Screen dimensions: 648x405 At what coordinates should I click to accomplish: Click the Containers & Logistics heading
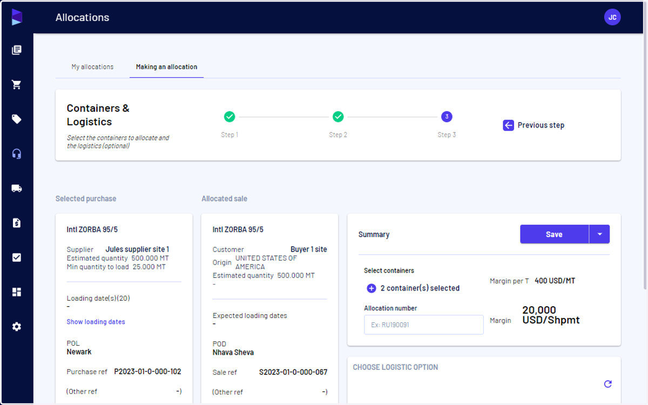[x=98, y=115]
